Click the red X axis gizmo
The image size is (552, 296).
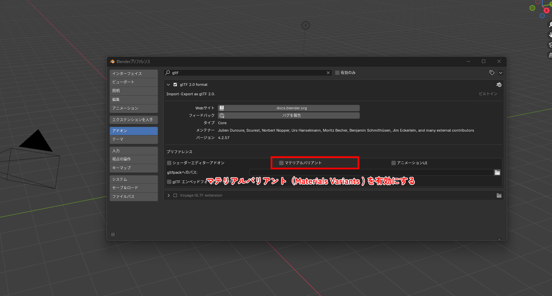coord(547,10)
